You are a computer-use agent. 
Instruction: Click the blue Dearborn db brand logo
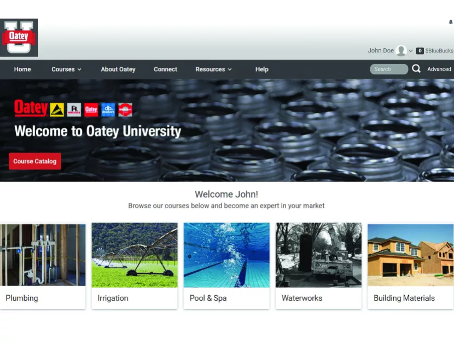[x=108, y=109]
